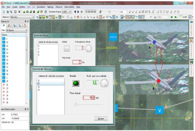Image resolution: width=195 pixels, height=131 pixels.
Task: Select object 10 in Objects List
Action: coord(14,42)
